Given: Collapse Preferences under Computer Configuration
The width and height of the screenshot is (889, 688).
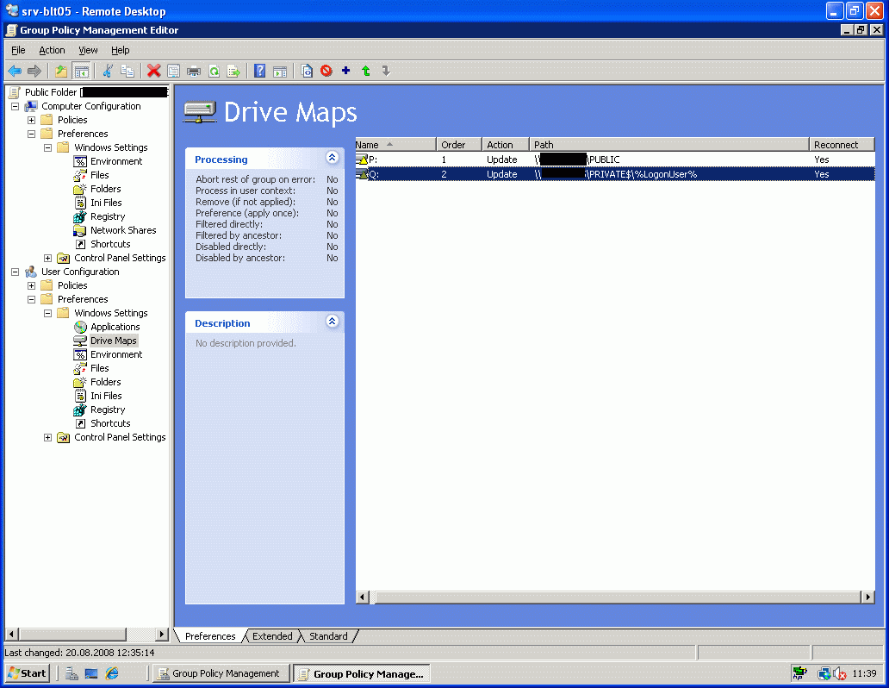Looking at the screenshot, I should [32, 134].
